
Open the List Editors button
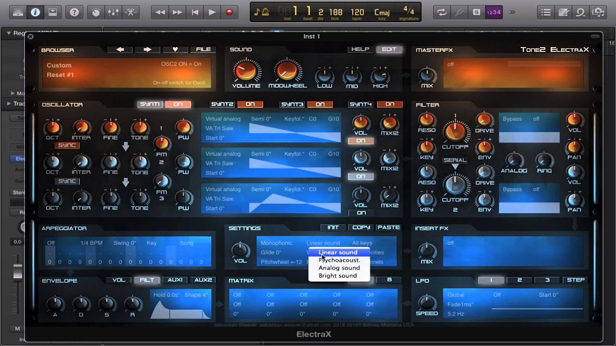pyautogui.click(x=546, y=12)
